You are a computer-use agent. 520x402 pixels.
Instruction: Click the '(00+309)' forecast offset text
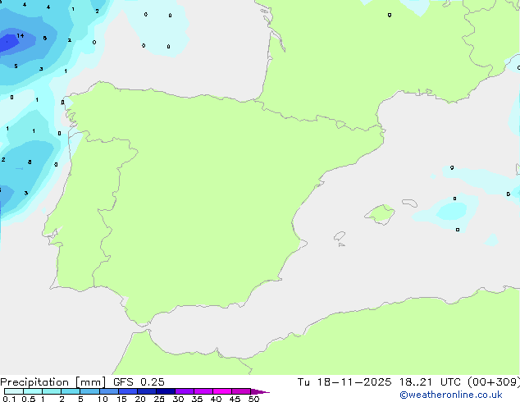point(494,382)
